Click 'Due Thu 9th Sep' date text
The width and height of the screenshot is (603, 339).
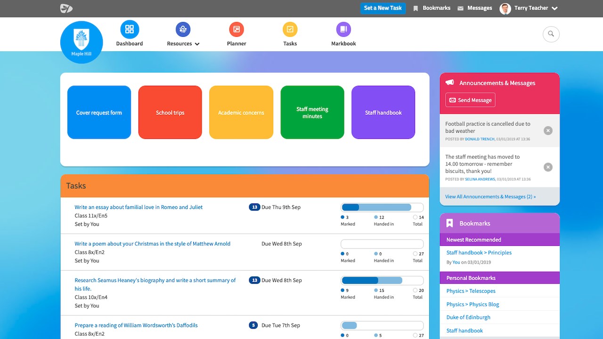click(x=281, y=207)
